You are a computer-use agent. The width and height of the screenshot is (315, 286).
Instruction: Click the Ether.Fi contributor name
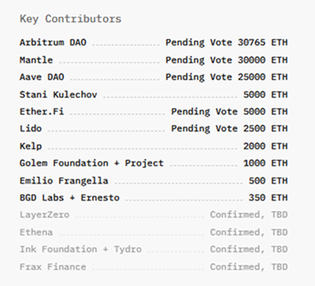pos(42,111)
